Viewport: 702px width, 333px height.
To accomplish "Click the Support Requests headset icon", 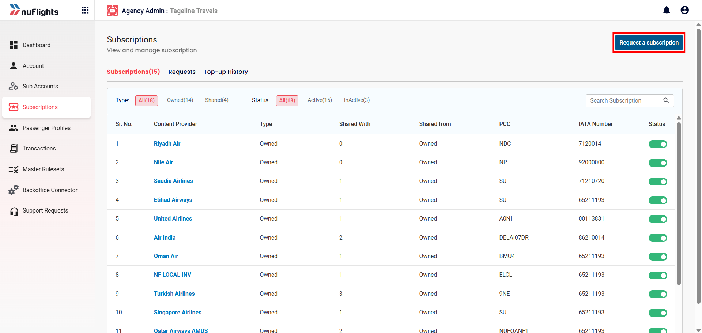I will click(14, 211).
